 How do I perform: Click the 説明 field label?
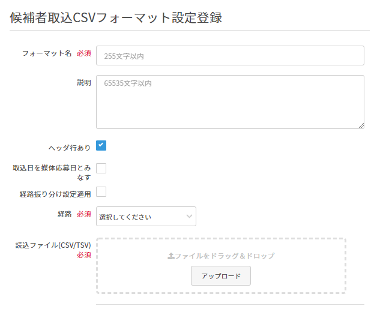coord(84,83)
